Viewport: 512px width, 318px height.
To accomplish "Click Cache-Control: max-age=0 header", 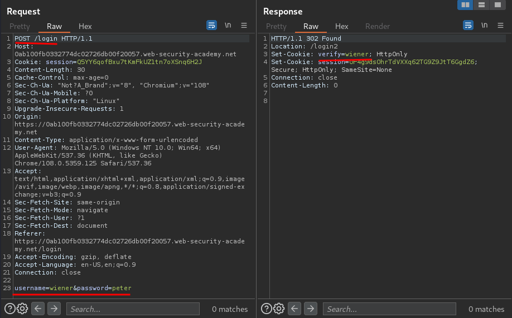I will click(61, 77).
